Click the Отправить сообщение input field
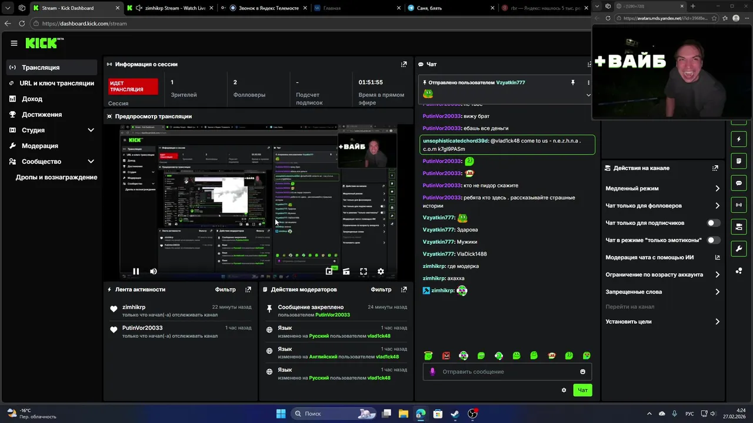The width and height of the screenshot is (753, 423). (507, 372)
